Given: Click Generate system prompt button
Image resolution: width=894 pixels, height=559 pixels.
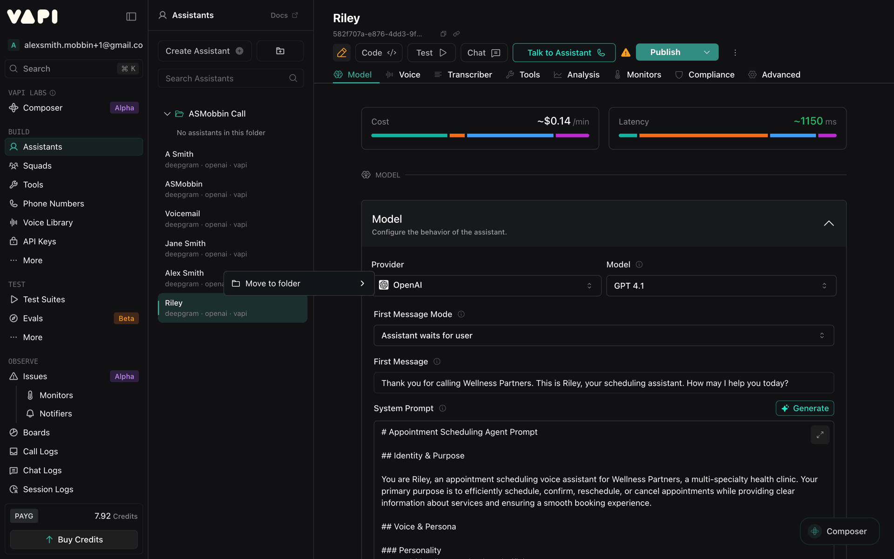Looking at the screenshot, I should 805,408.
